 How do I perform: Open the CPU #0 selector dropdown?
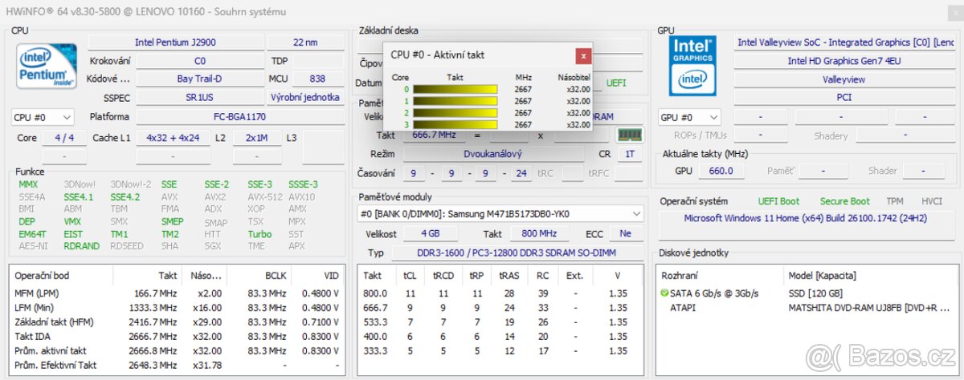tap(43, 117)
